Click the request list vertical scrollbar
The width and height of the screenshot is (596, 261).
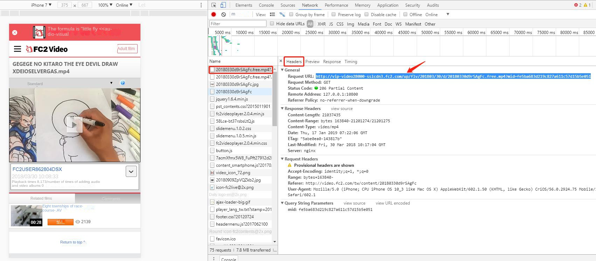pos(275,98)
